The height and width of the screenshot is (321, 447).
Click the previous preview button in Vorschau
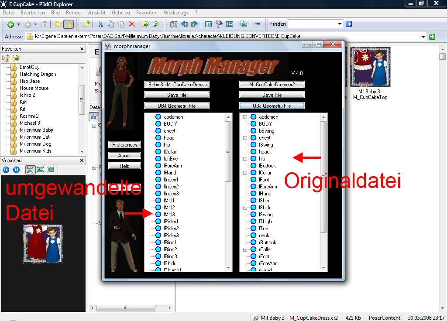[6, 170]
